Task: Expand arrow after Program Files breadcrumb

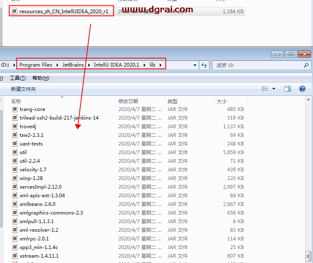Action: click(57, 65)
